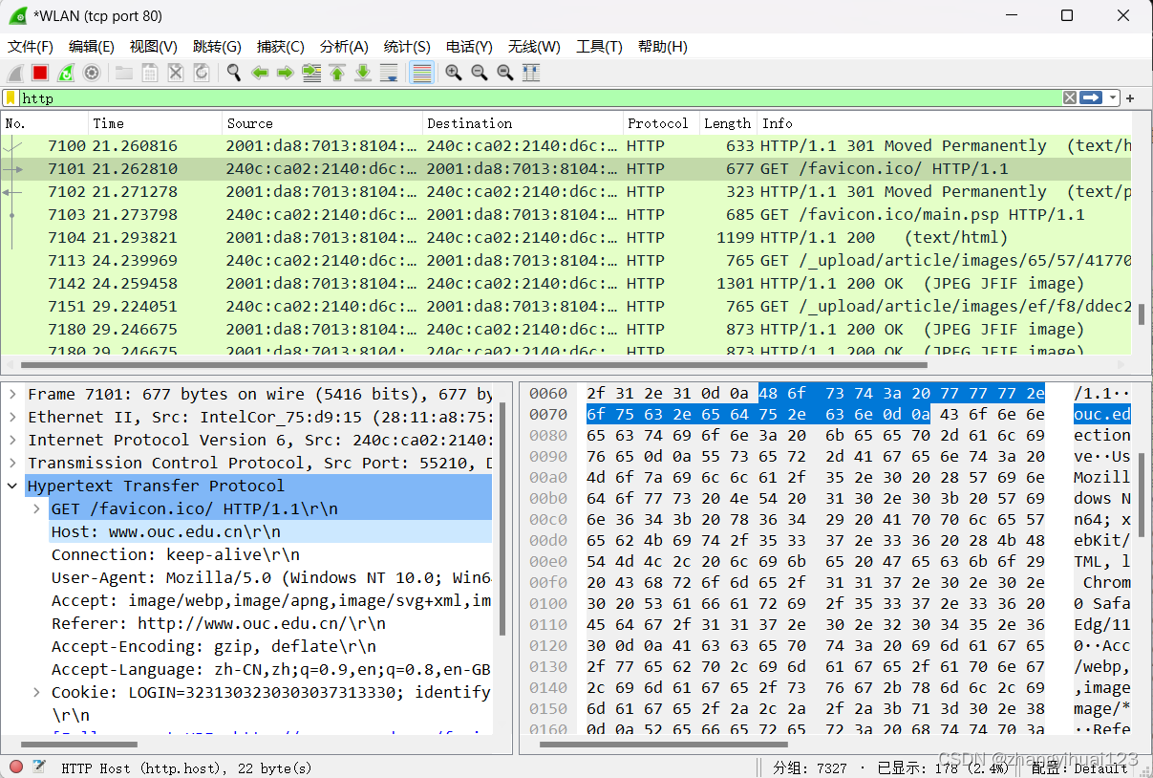The width and height of the screenshot is (1153, 778).
Task: Stop capturing packets with the red square icon
Action: (x=38, y=73)
